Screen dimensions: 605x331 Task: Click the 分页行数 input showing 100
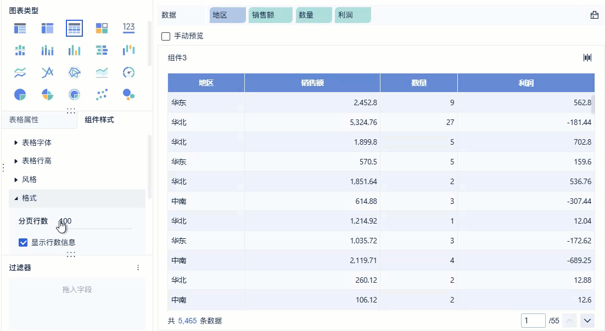(95, 221)
